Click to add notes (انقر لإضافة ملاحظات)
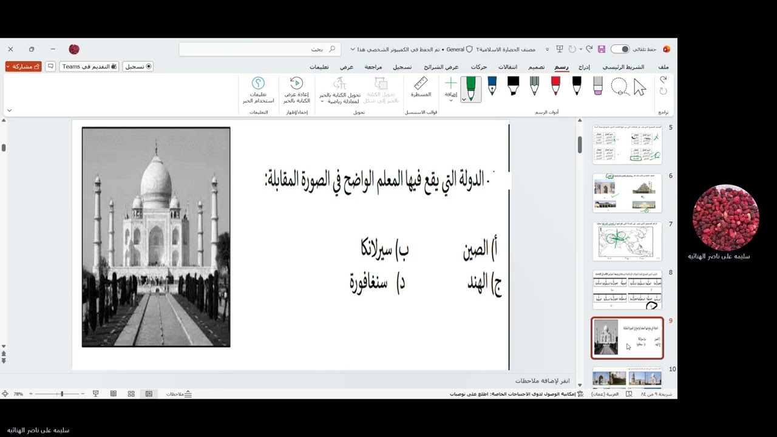The image size is (777, 437). pos(543,380)
